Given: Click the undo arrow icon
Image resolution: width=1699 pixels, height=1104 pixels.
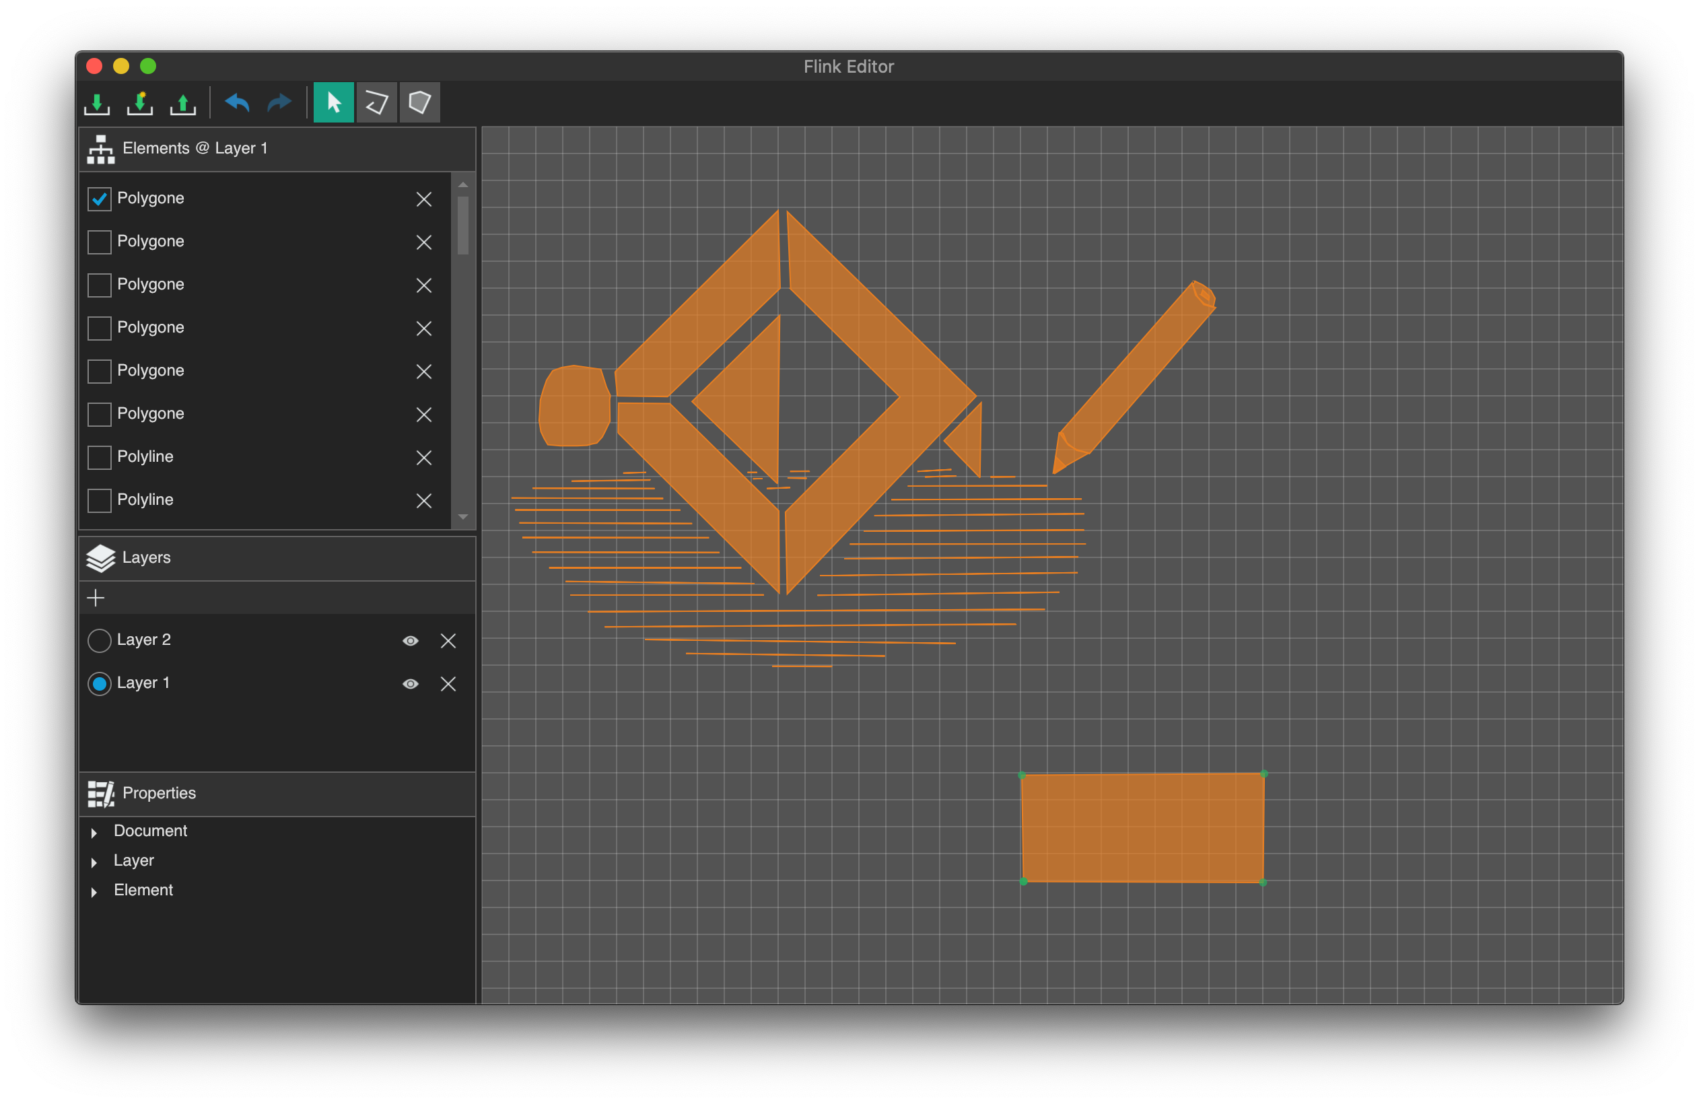Looking at the screenshot, I should point(237,104).
